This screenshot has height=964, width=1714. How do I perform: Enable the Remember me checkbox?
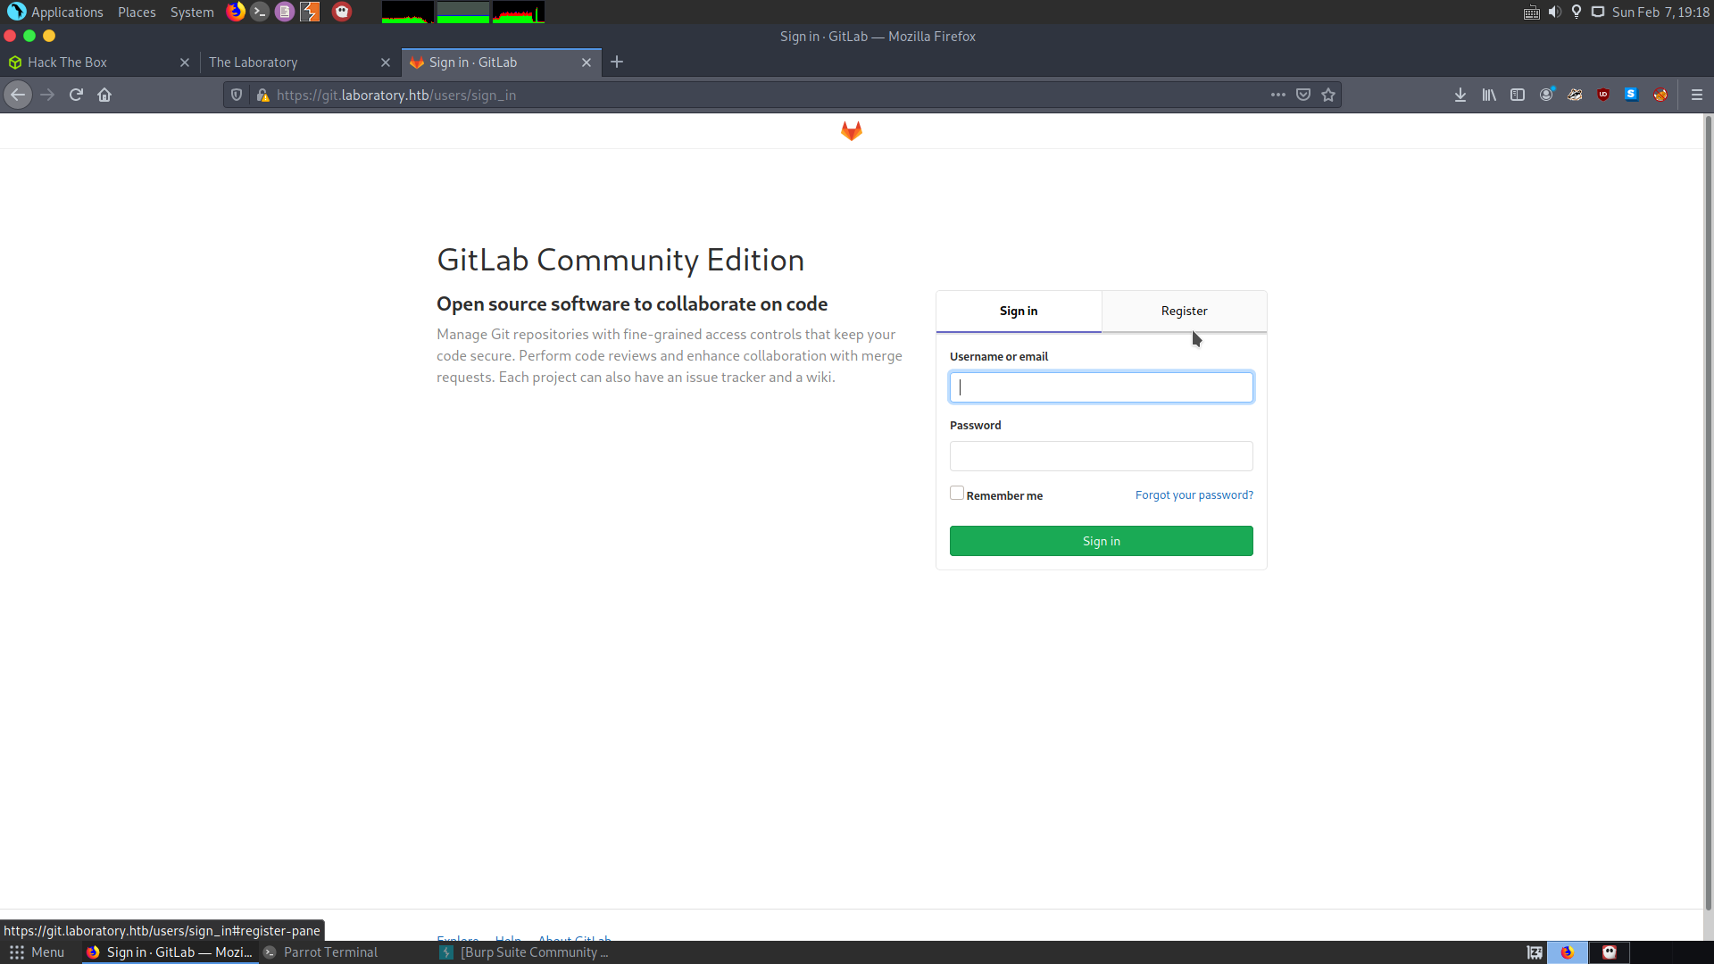coord(957,494)
